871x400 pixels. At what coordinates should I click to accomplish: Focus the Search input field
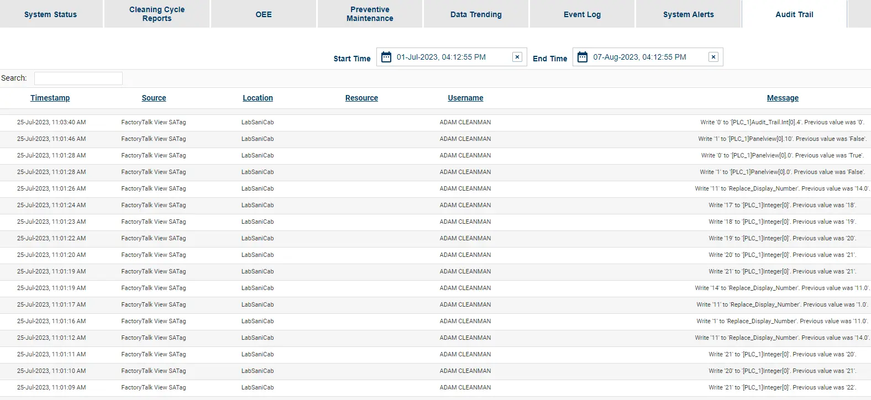pyautogui.click(x=78, y=78)
